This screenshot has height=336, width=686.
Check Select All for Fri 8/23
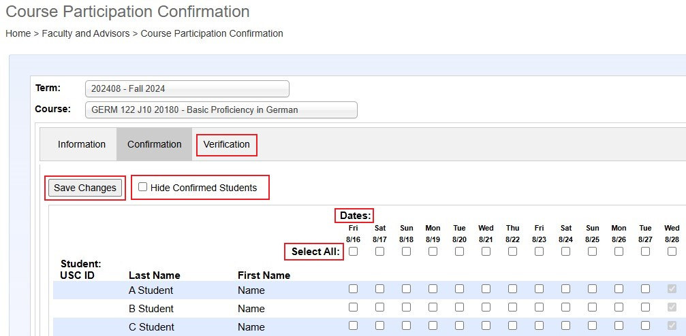(539, 251)
